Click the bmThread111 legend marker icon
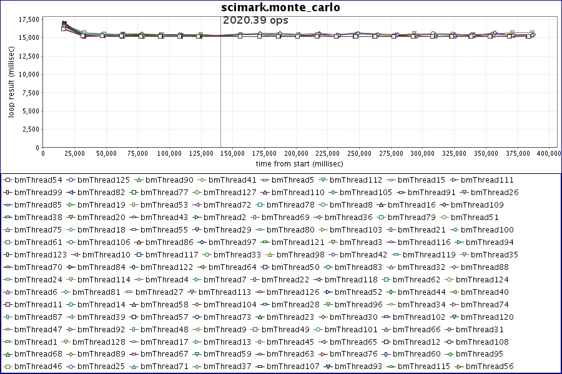Screen dimensions: 562x374 (x=454, y=180)
